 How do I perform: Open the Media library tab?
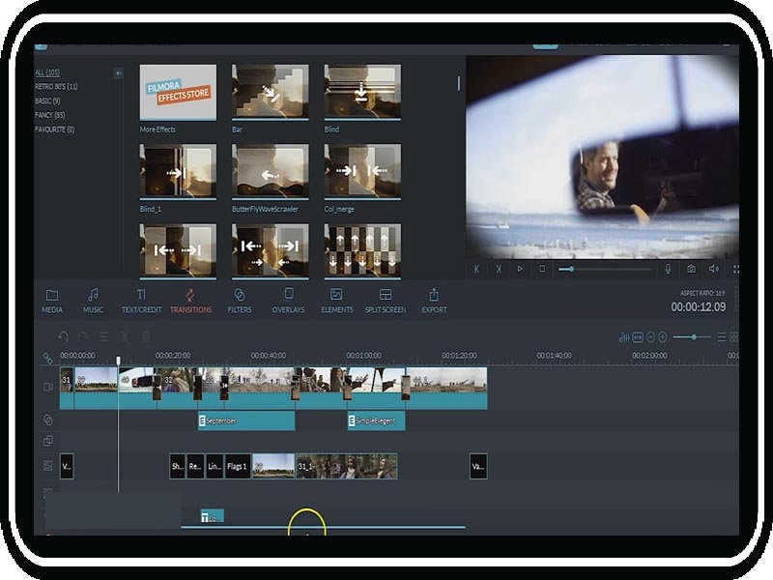pyautogui.click(x=52, y=302)
